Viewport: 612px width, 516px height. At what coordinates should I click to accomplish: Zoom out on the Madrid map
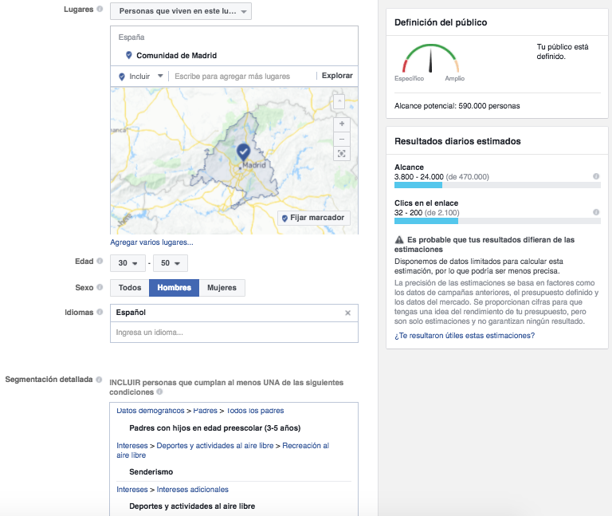pos(342,139)
